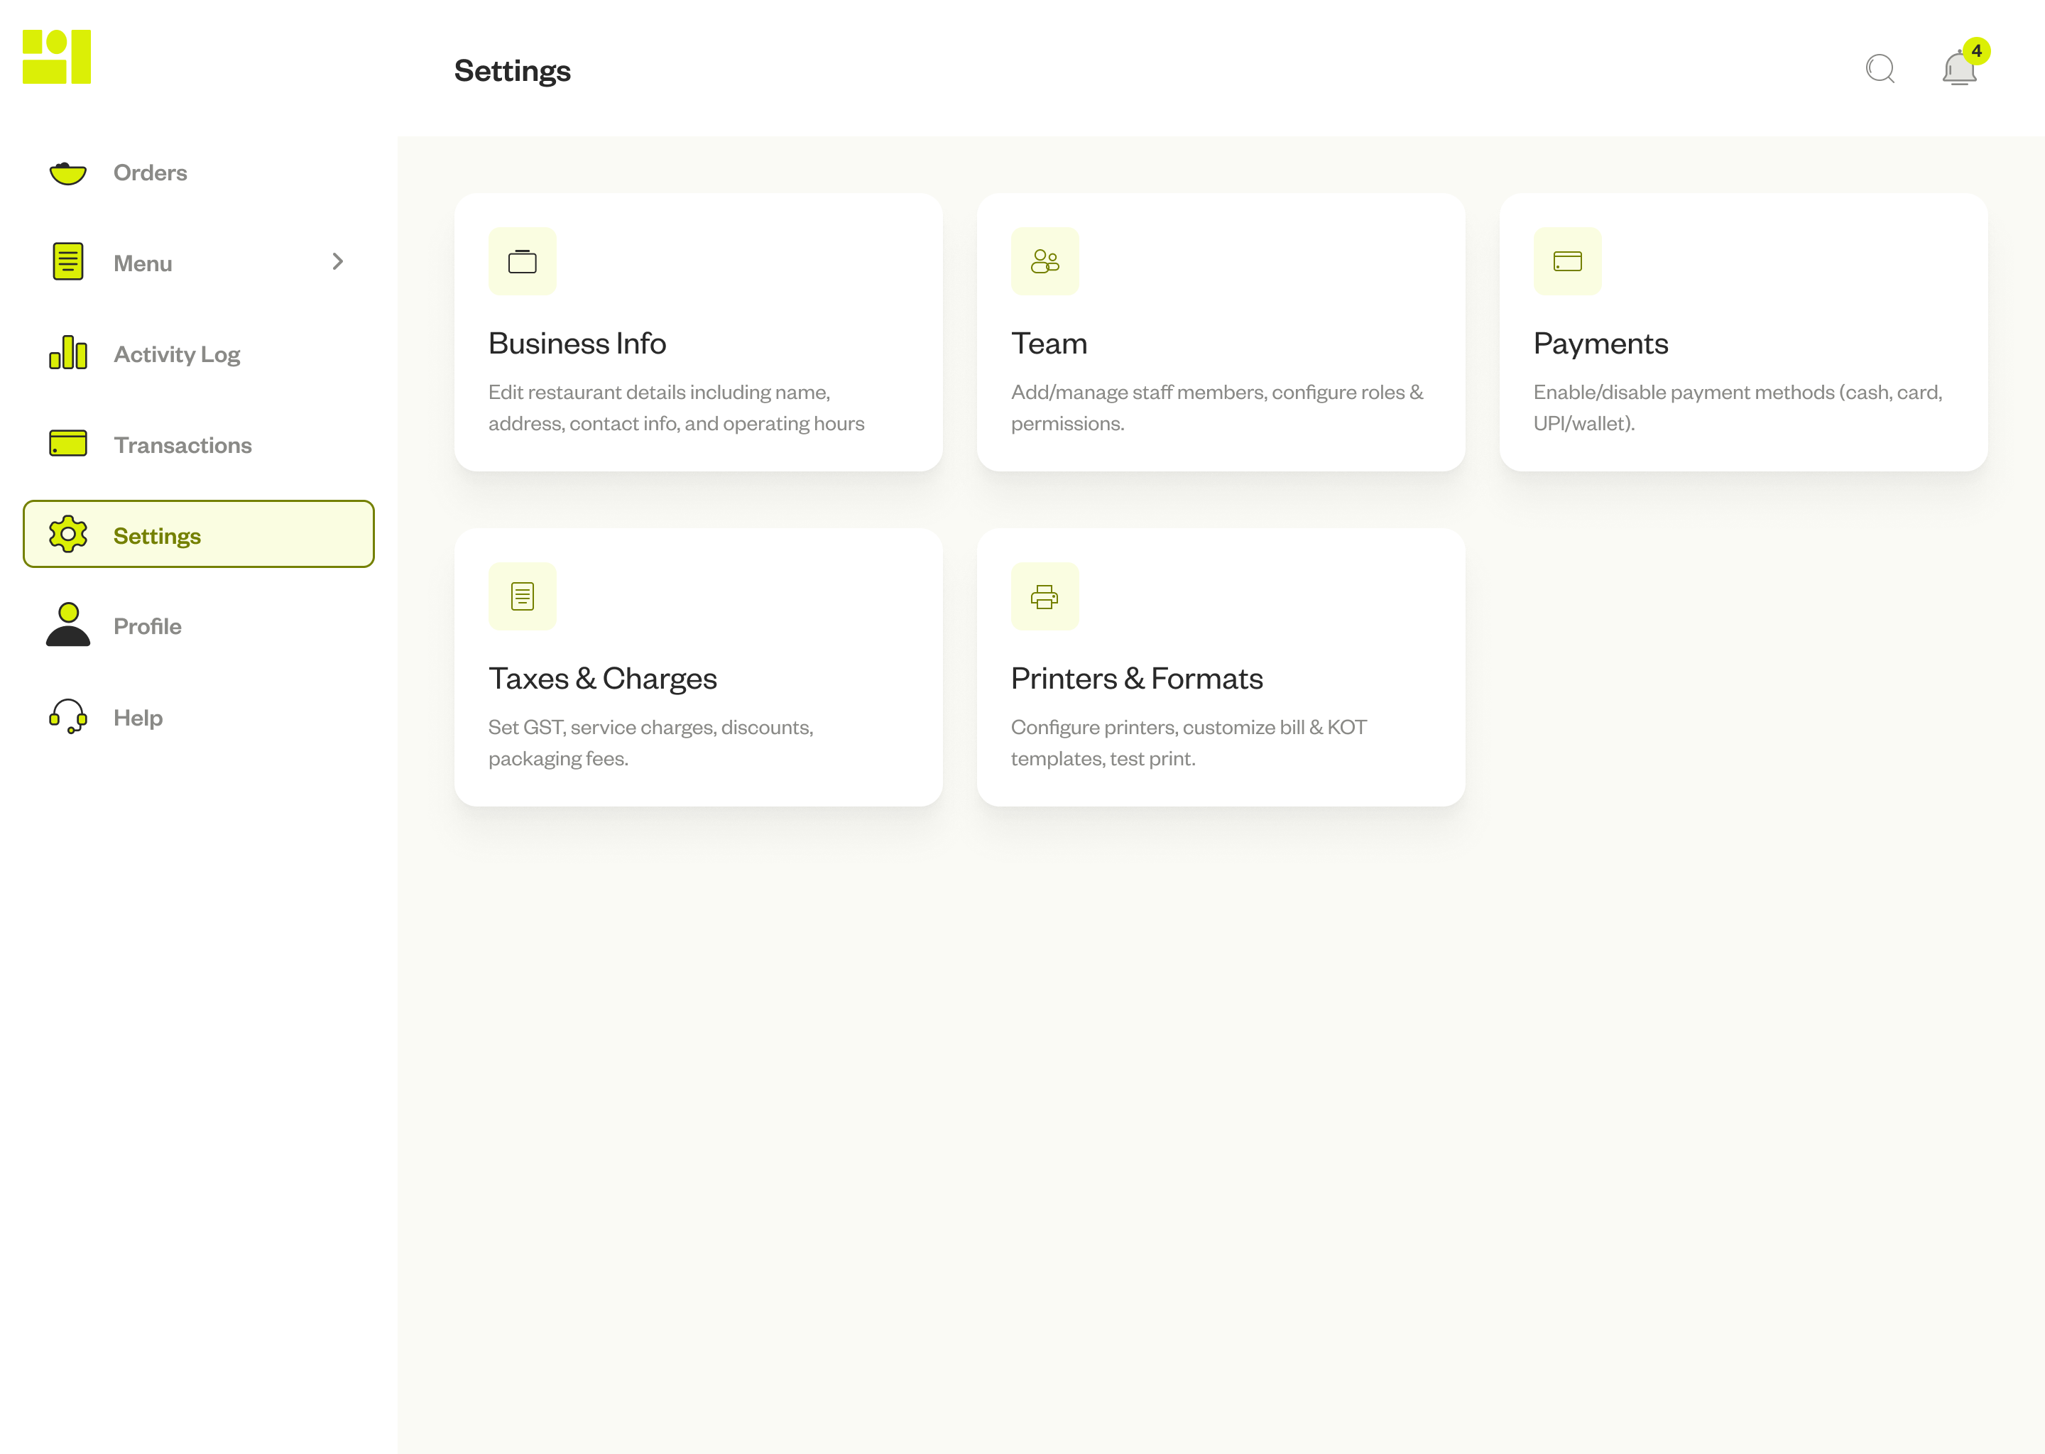Go to Orders in the sidebar
The height and width of the screenshot is (1454, 2045).
click(151, 173)
